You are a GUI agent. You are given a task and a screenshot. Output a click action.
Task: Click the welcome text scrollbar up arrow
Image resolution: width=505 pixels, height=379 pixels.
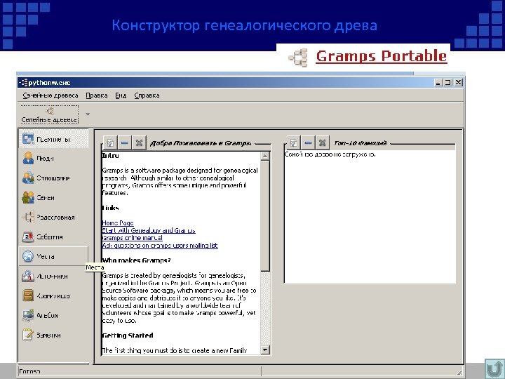click(x=265, y=156)
